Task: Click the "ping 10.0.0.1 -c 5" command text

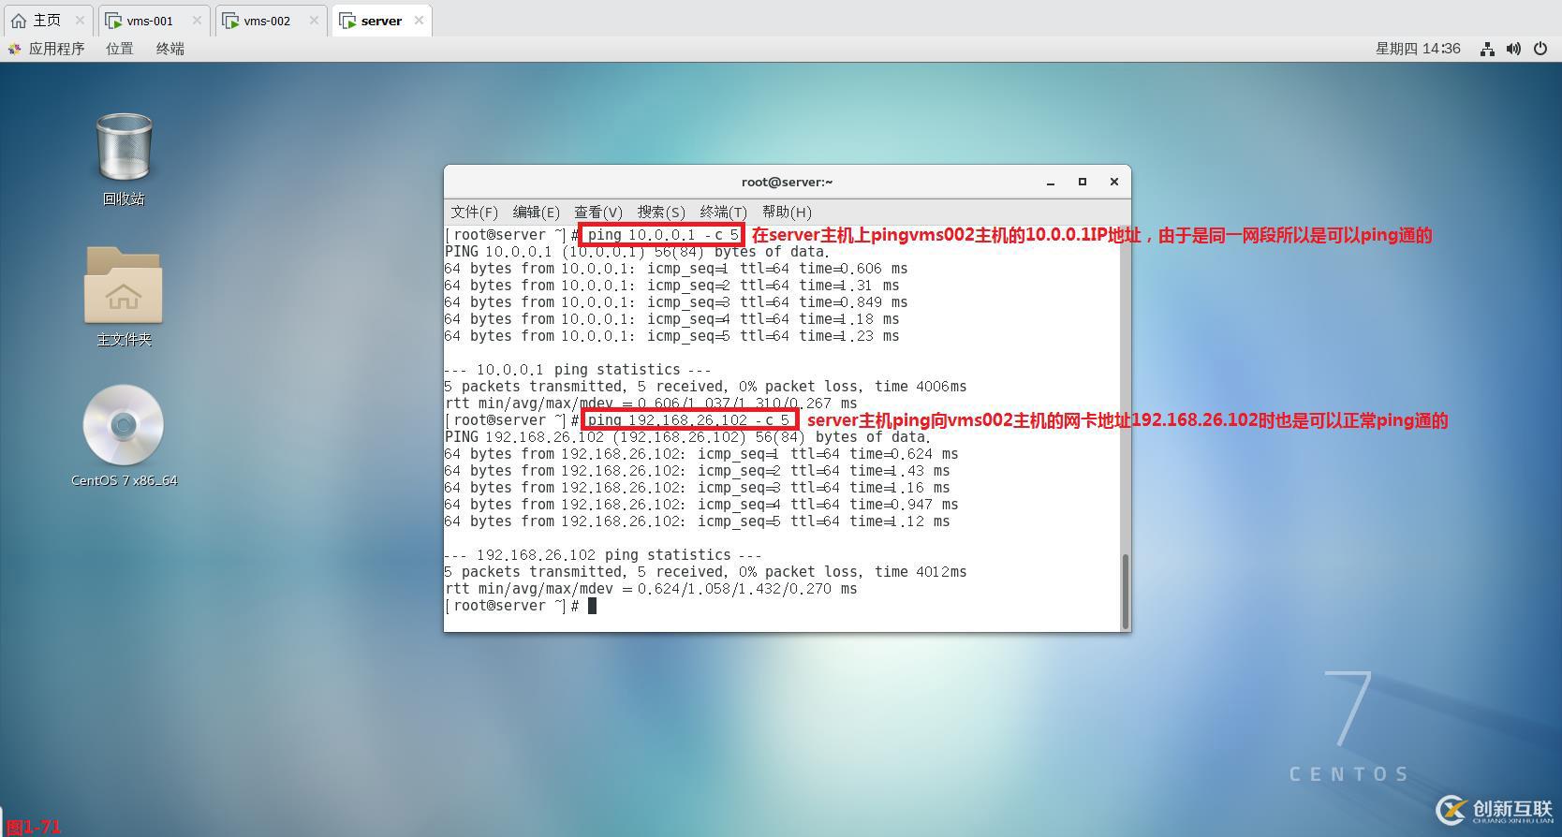Action: (x=663, y=235)
